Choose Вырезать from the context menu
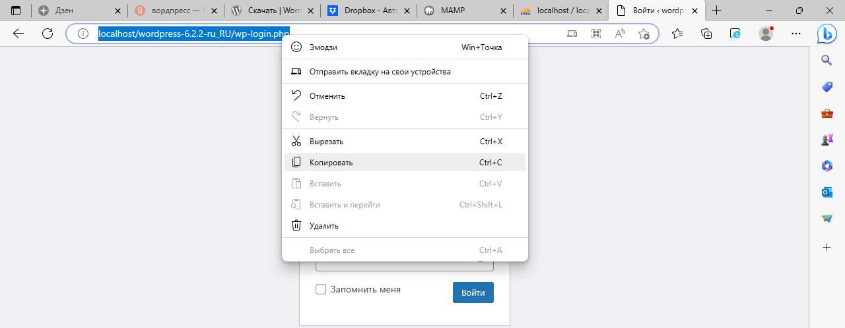845x328 pixels. point(326,142)
